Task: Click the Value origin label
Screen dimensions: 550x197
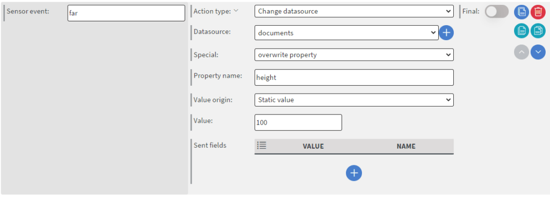Action: coord(213,100)
